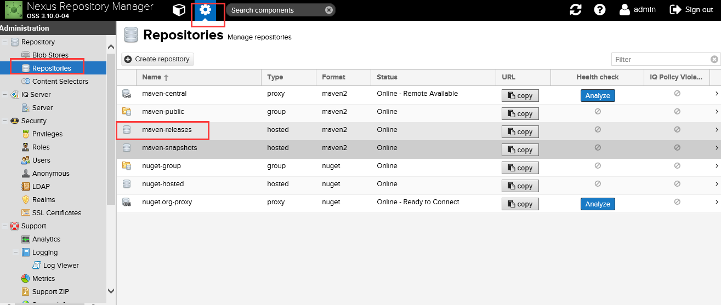Click the Sign out icon
The image size is (721, 305).
tap(675, 10)
